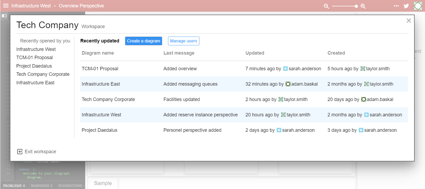Click the 'Added overview' message cell
Screen dimensions: 425x189
coord(180,69)
